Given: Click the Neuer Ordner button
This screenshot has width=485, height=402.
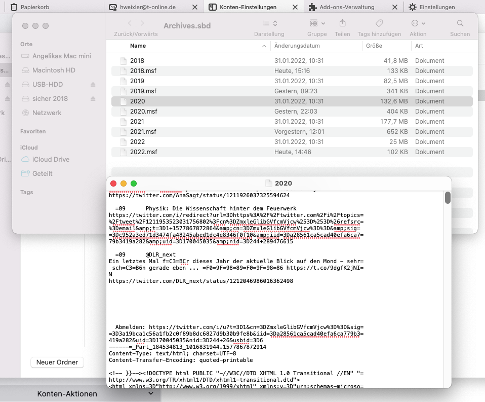Looking at the screenshot, I should (57, 362).
